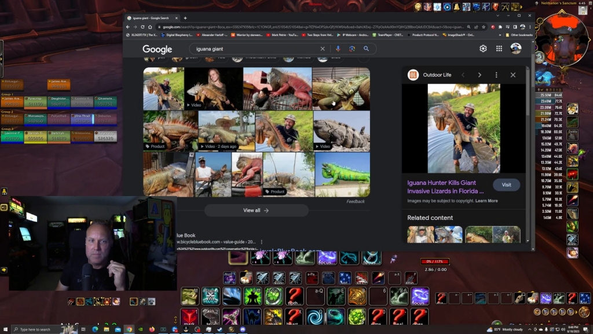
Task: Open a new Chrome tab
Action: (x=185, y=18)
